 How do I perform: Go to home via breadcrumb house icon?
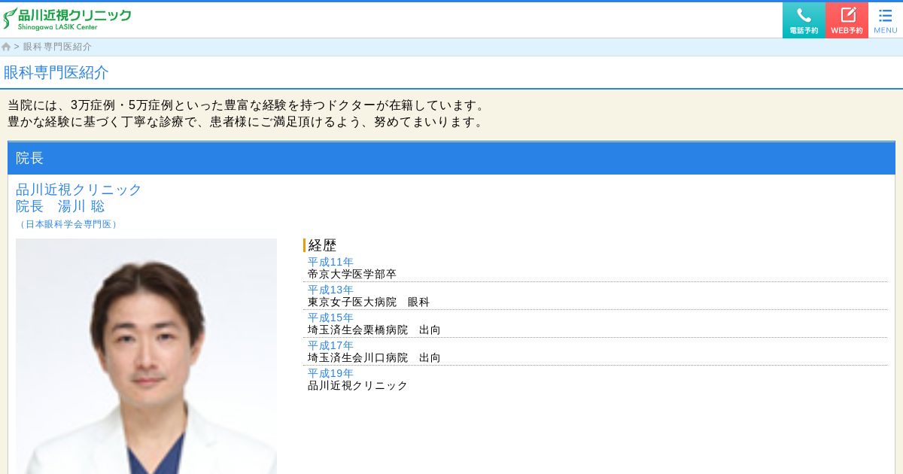point(6,47)
